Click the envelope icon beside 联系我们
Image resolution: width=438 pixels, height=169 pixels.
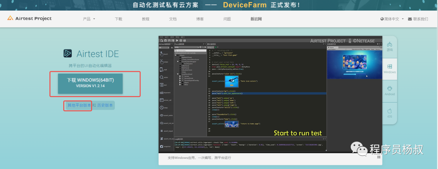tap(410, 19)
